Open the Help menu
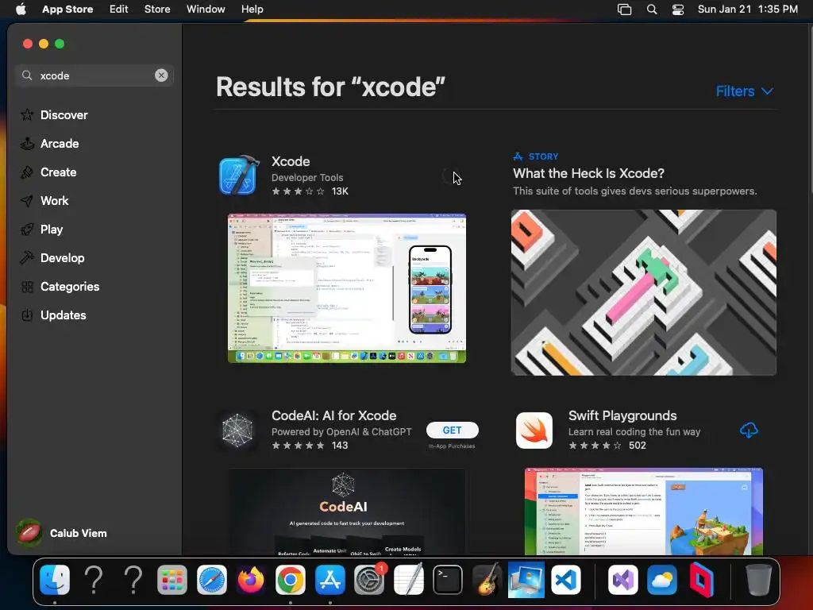The height and width of the screenshot is (610, 813). 252,10
